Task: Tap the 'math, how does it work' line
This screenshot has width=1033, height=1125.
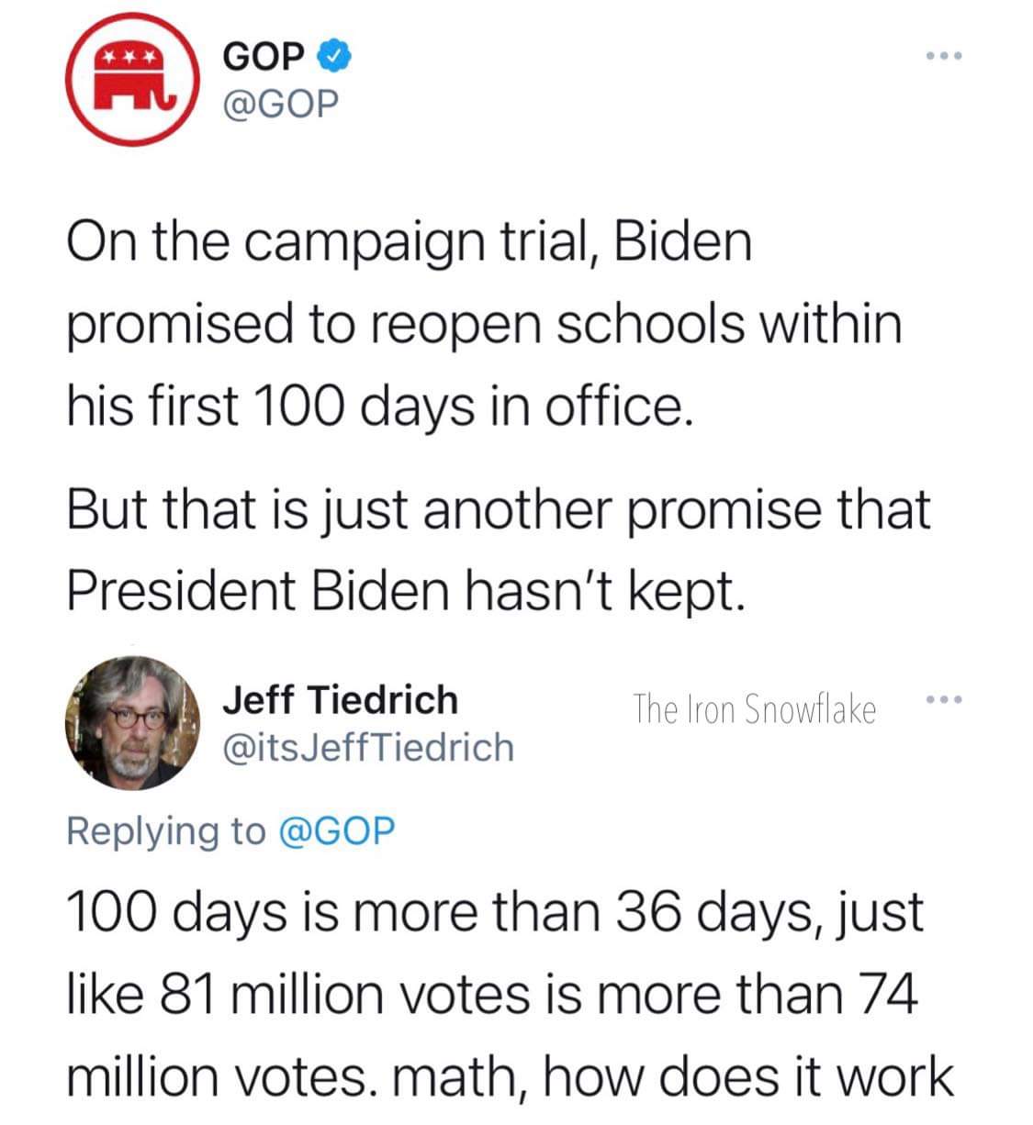Action: coord(510,1075)
